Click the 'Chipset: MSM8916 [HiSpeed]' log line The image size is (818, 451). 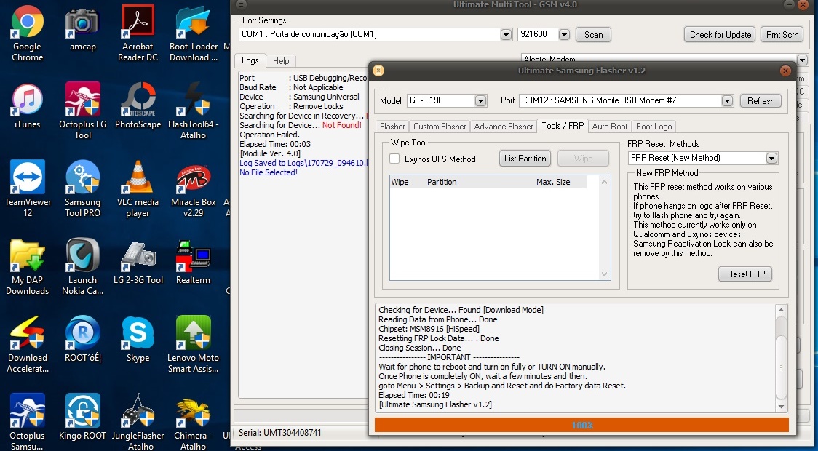(429, 329)
